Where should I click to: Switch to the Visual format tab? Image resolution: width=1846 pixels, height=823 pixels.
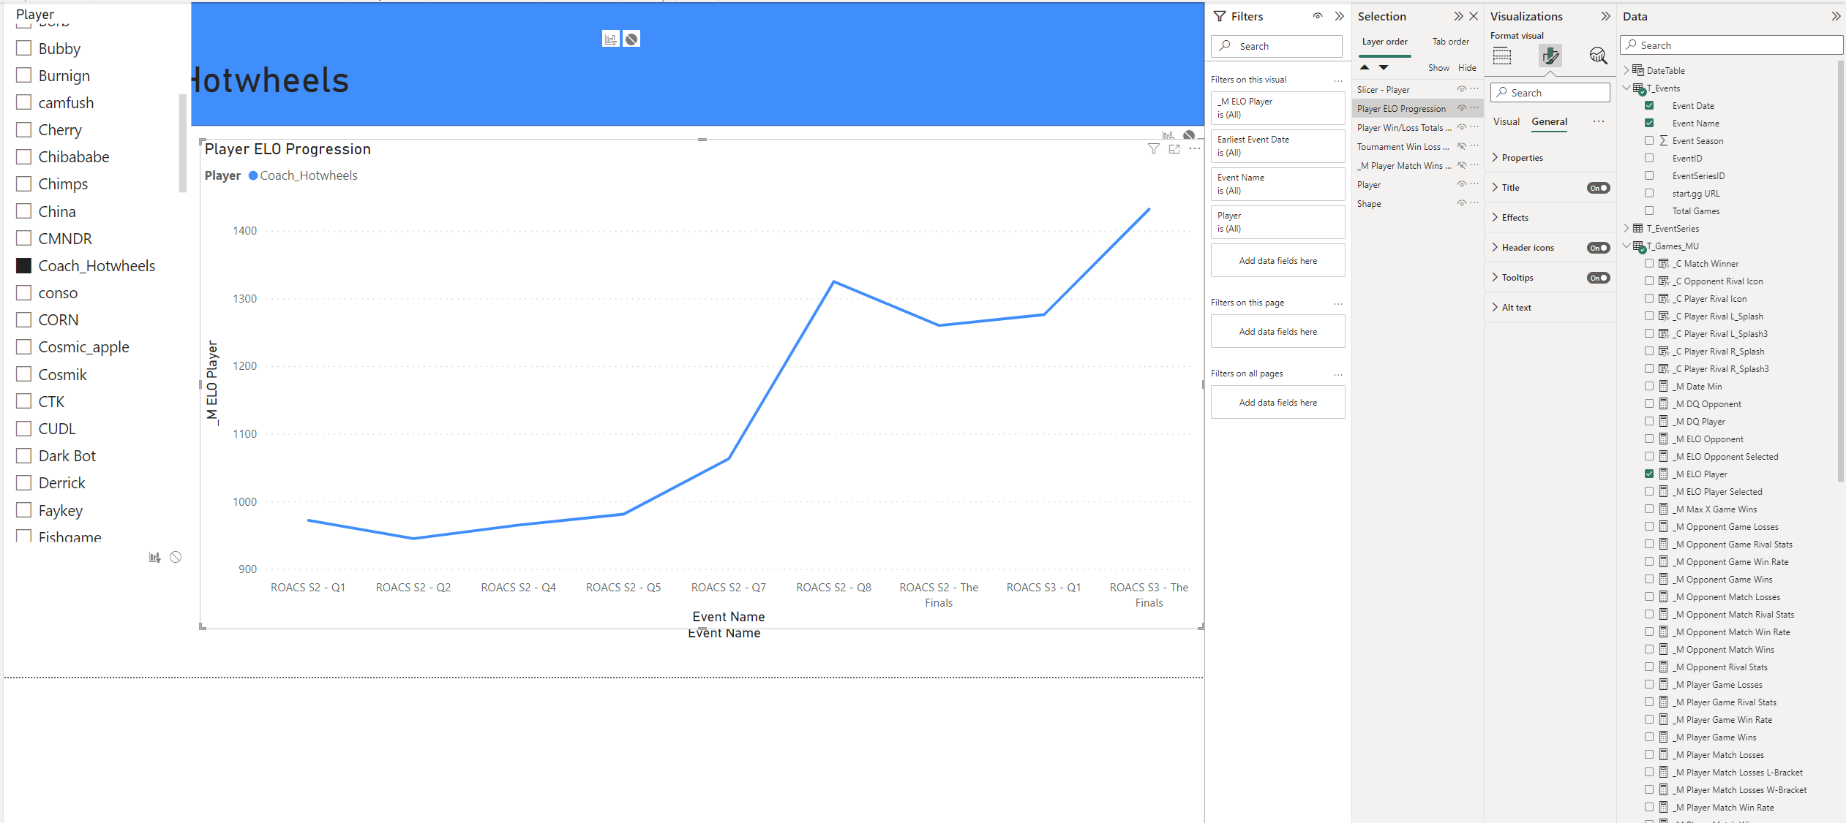(x=1506, y=121)
